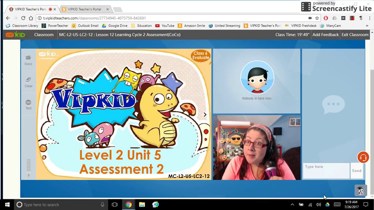Go to next slide arrow

(205, 115)
